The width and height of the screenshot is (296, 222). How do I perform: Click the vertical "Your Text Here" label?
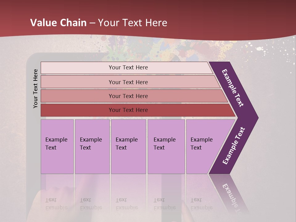[35, 88]
